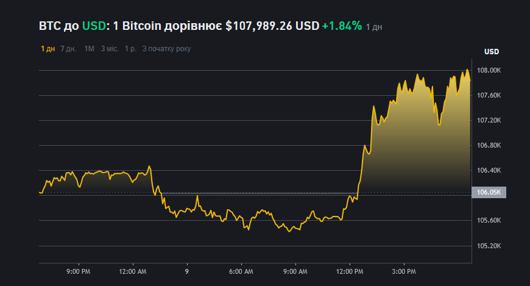This screenshot has width=530, height=286.
Task: Click the date label 9 on time axis
Action: pos(187,271)
